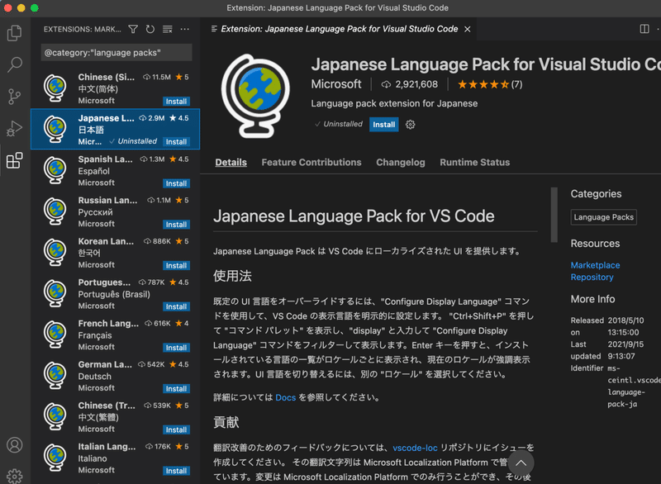Click the Language Packs category tag
Screen dimensions: 661x484
tap(604, 217)
